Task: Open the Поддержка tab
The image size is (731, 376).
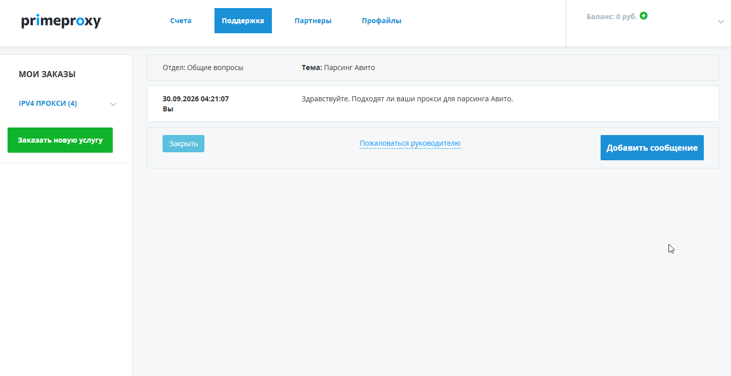Action: 243,21
